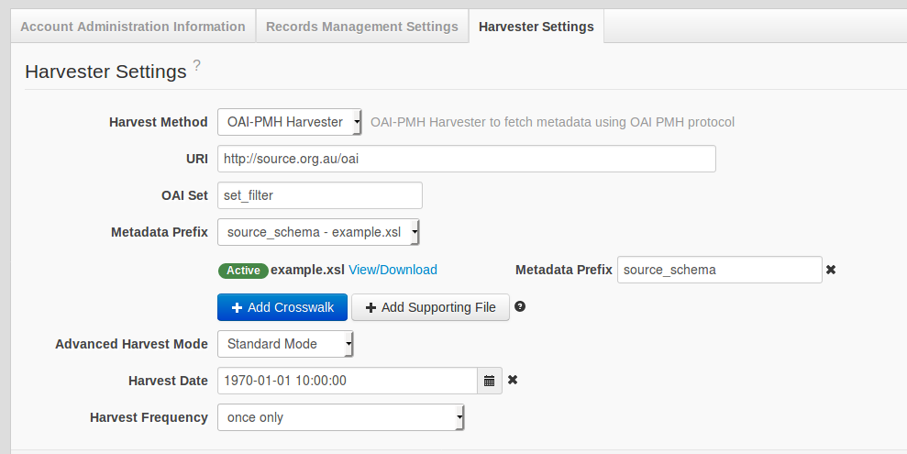This screenshot has height=454, width=907.
Task: Click the crosswalk Metadata Prefix text box
Action: click(x=719, y=270)
